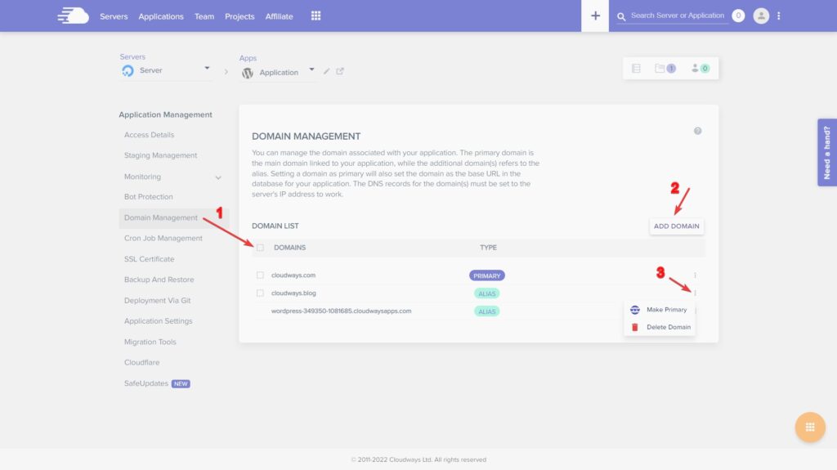Click the pencil edit icon beside Application
Viewport: 837px width, 470px height.
[326, 71]
